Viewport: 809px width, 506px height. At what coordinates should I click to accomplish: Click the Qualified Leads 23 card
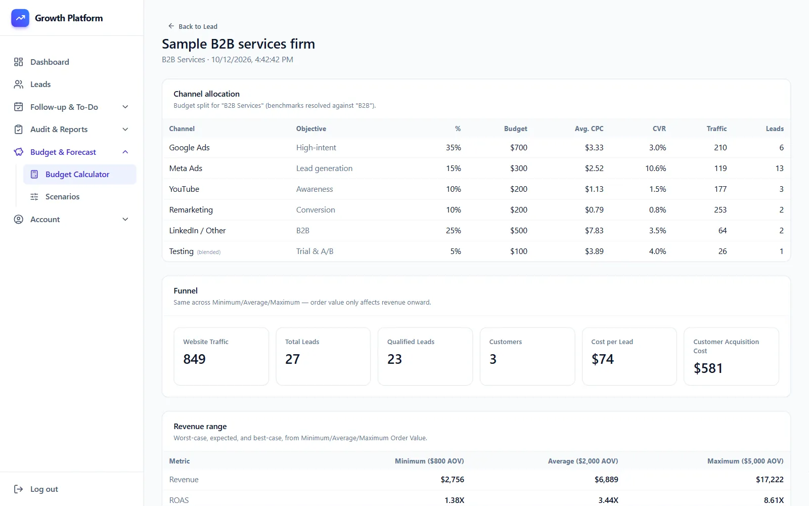[425, 356]
